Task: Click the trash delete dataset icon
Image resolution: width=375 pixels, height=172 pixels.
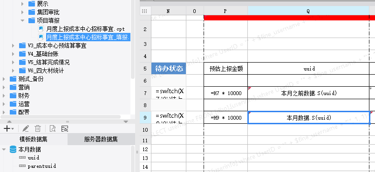Action: (38, 129)
